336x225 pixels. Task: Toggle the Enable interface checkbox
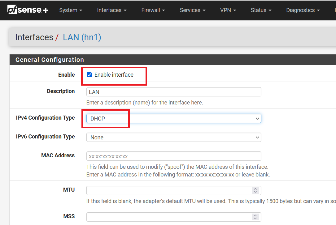(x=89, y=75)
